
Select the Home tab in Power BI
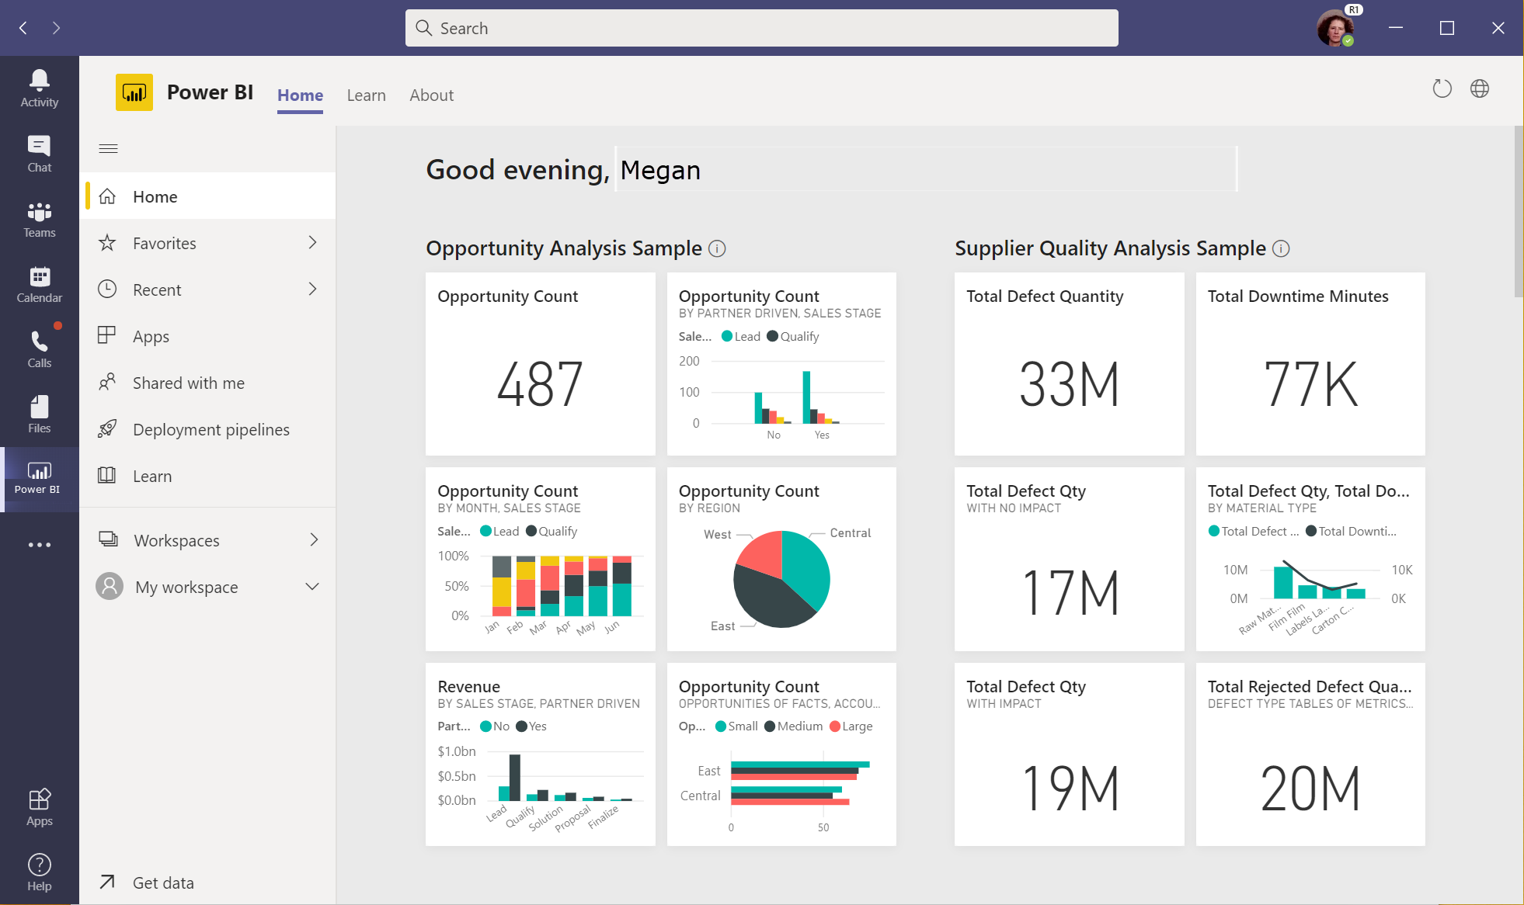(x=300, y=95)
